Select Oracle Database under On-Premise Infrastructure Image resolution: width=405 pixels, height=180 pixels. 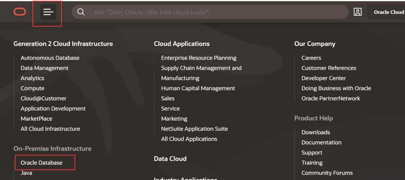point(42,162)
